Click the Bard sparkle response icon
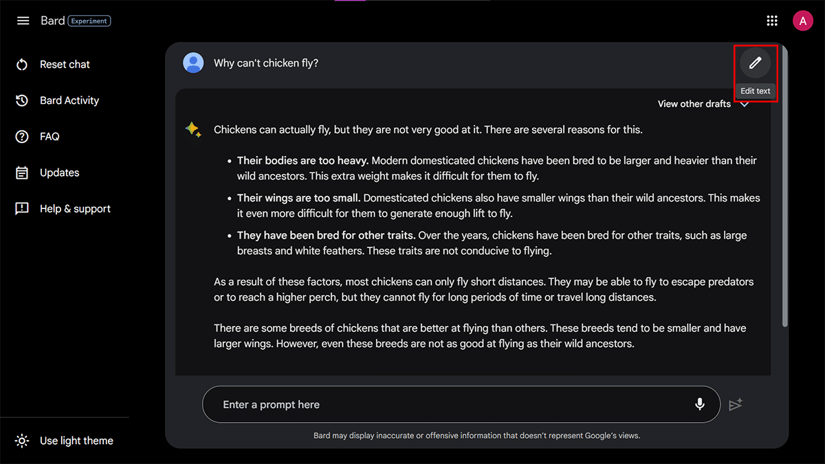825x464 pixels. click(193, 129)
